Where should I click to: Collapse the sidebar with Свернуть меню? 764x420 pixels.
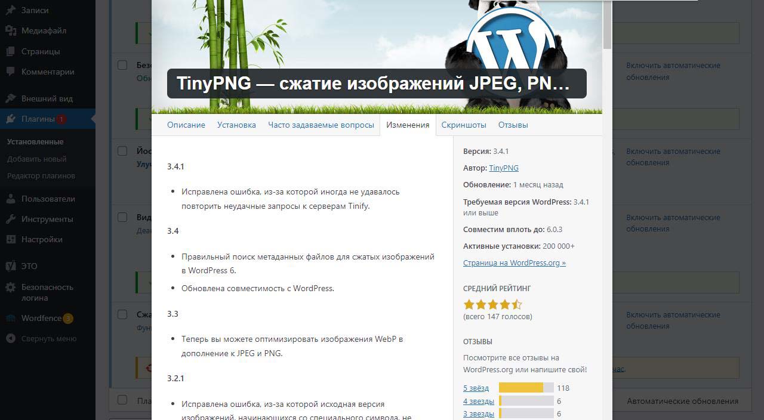[11, 338]
